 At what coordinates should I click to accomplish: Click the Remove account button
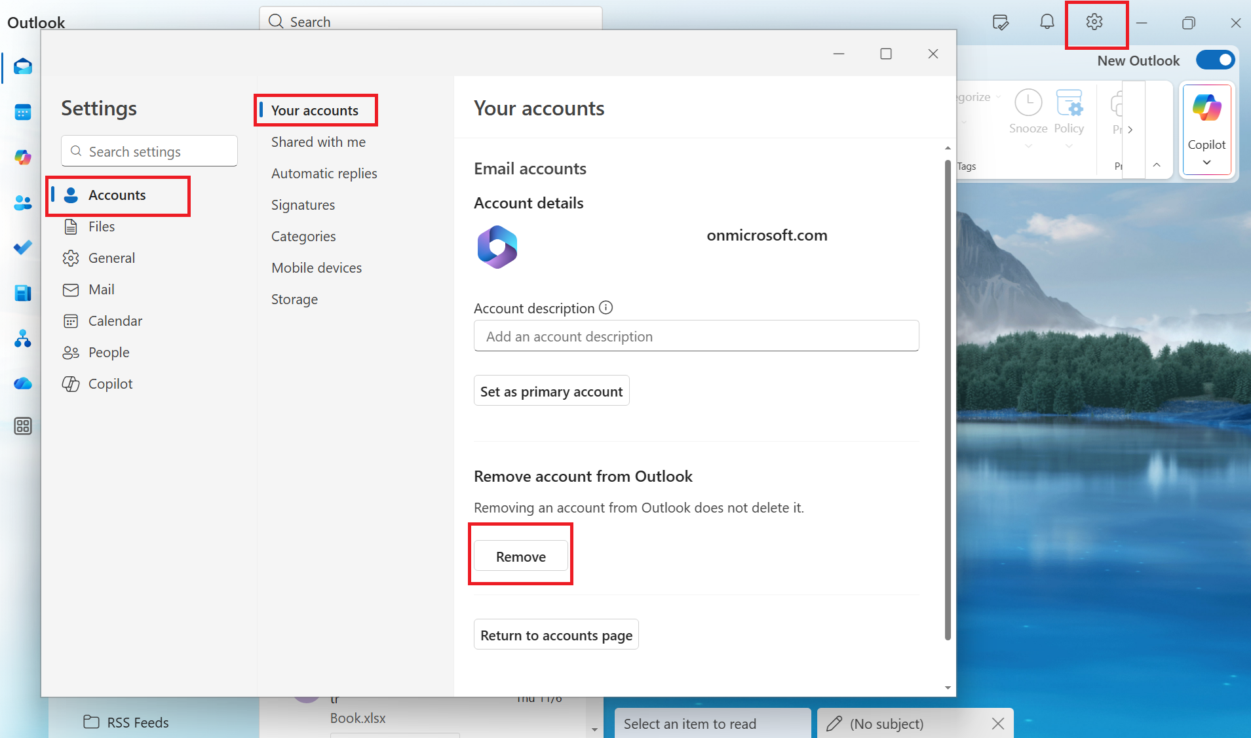point(521,556)
